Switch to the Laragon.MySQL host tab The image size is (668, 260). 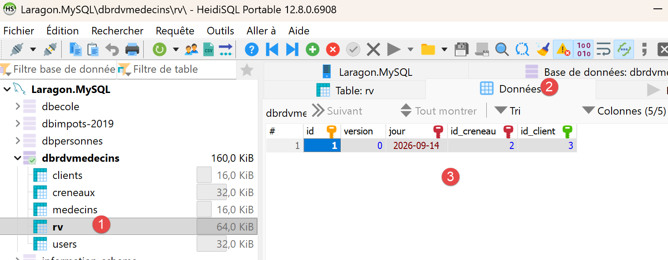tap(366, 71)
